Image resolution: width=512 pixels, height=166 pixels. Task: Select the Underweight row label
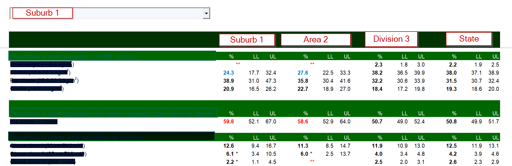click(42, 64)
